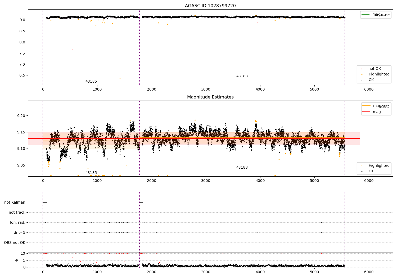Click the '6000' x-tick under Magnitude Estimates plot
Screen dimensions: 397x278
(x=369, y=181)
